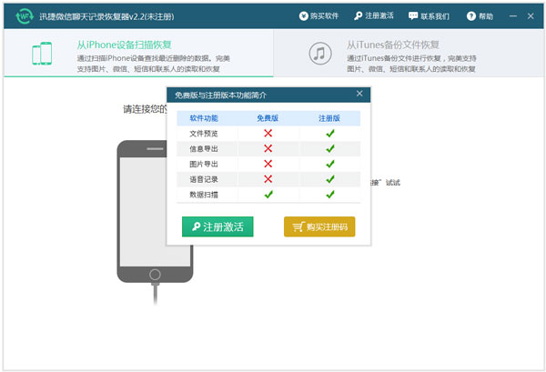Click the chat bubble icon beside 联系我们
Screen dimensions: 546x372
tap(413, 16)
